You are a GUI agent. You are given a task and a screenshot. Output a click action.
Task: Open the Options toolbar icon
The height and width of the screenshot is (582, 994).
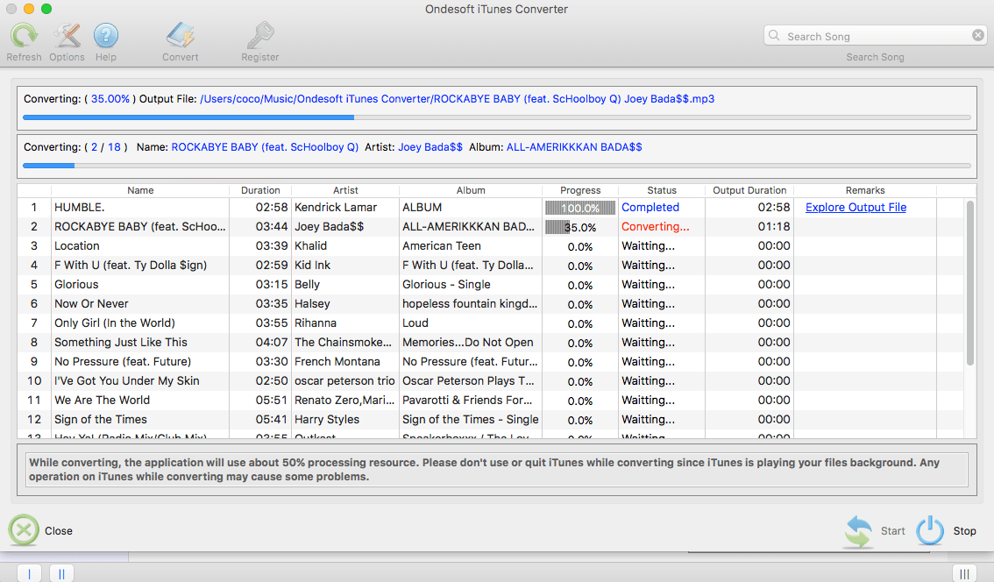[67, 37]
